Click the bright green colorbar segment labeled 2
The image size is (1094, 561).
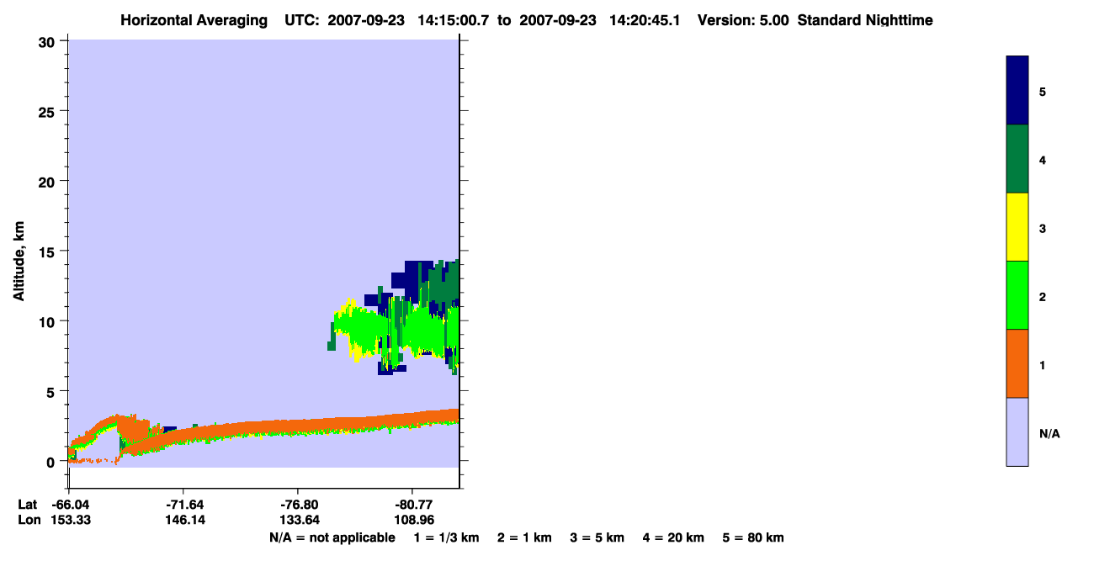click(x=1017, y=295)
